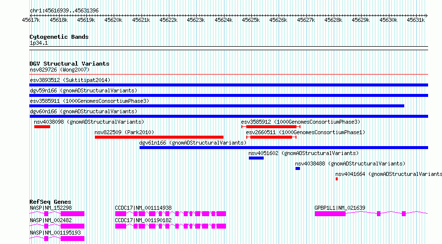Open the NASP|NM_152298 transcript label
The height and width of the screenshot is (244, 442).
pyautogui.click(x=51, y=208)
